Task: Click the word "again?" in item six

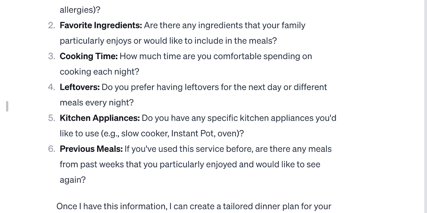Action: [x=73, y=179]
